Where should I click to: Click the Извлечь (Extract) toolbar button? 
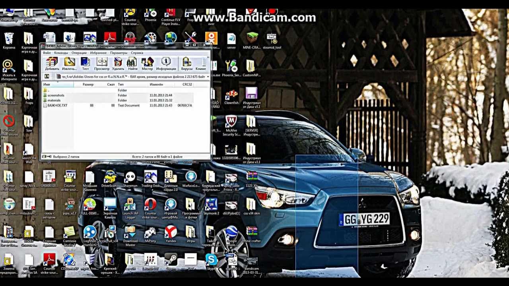point(69,64)
